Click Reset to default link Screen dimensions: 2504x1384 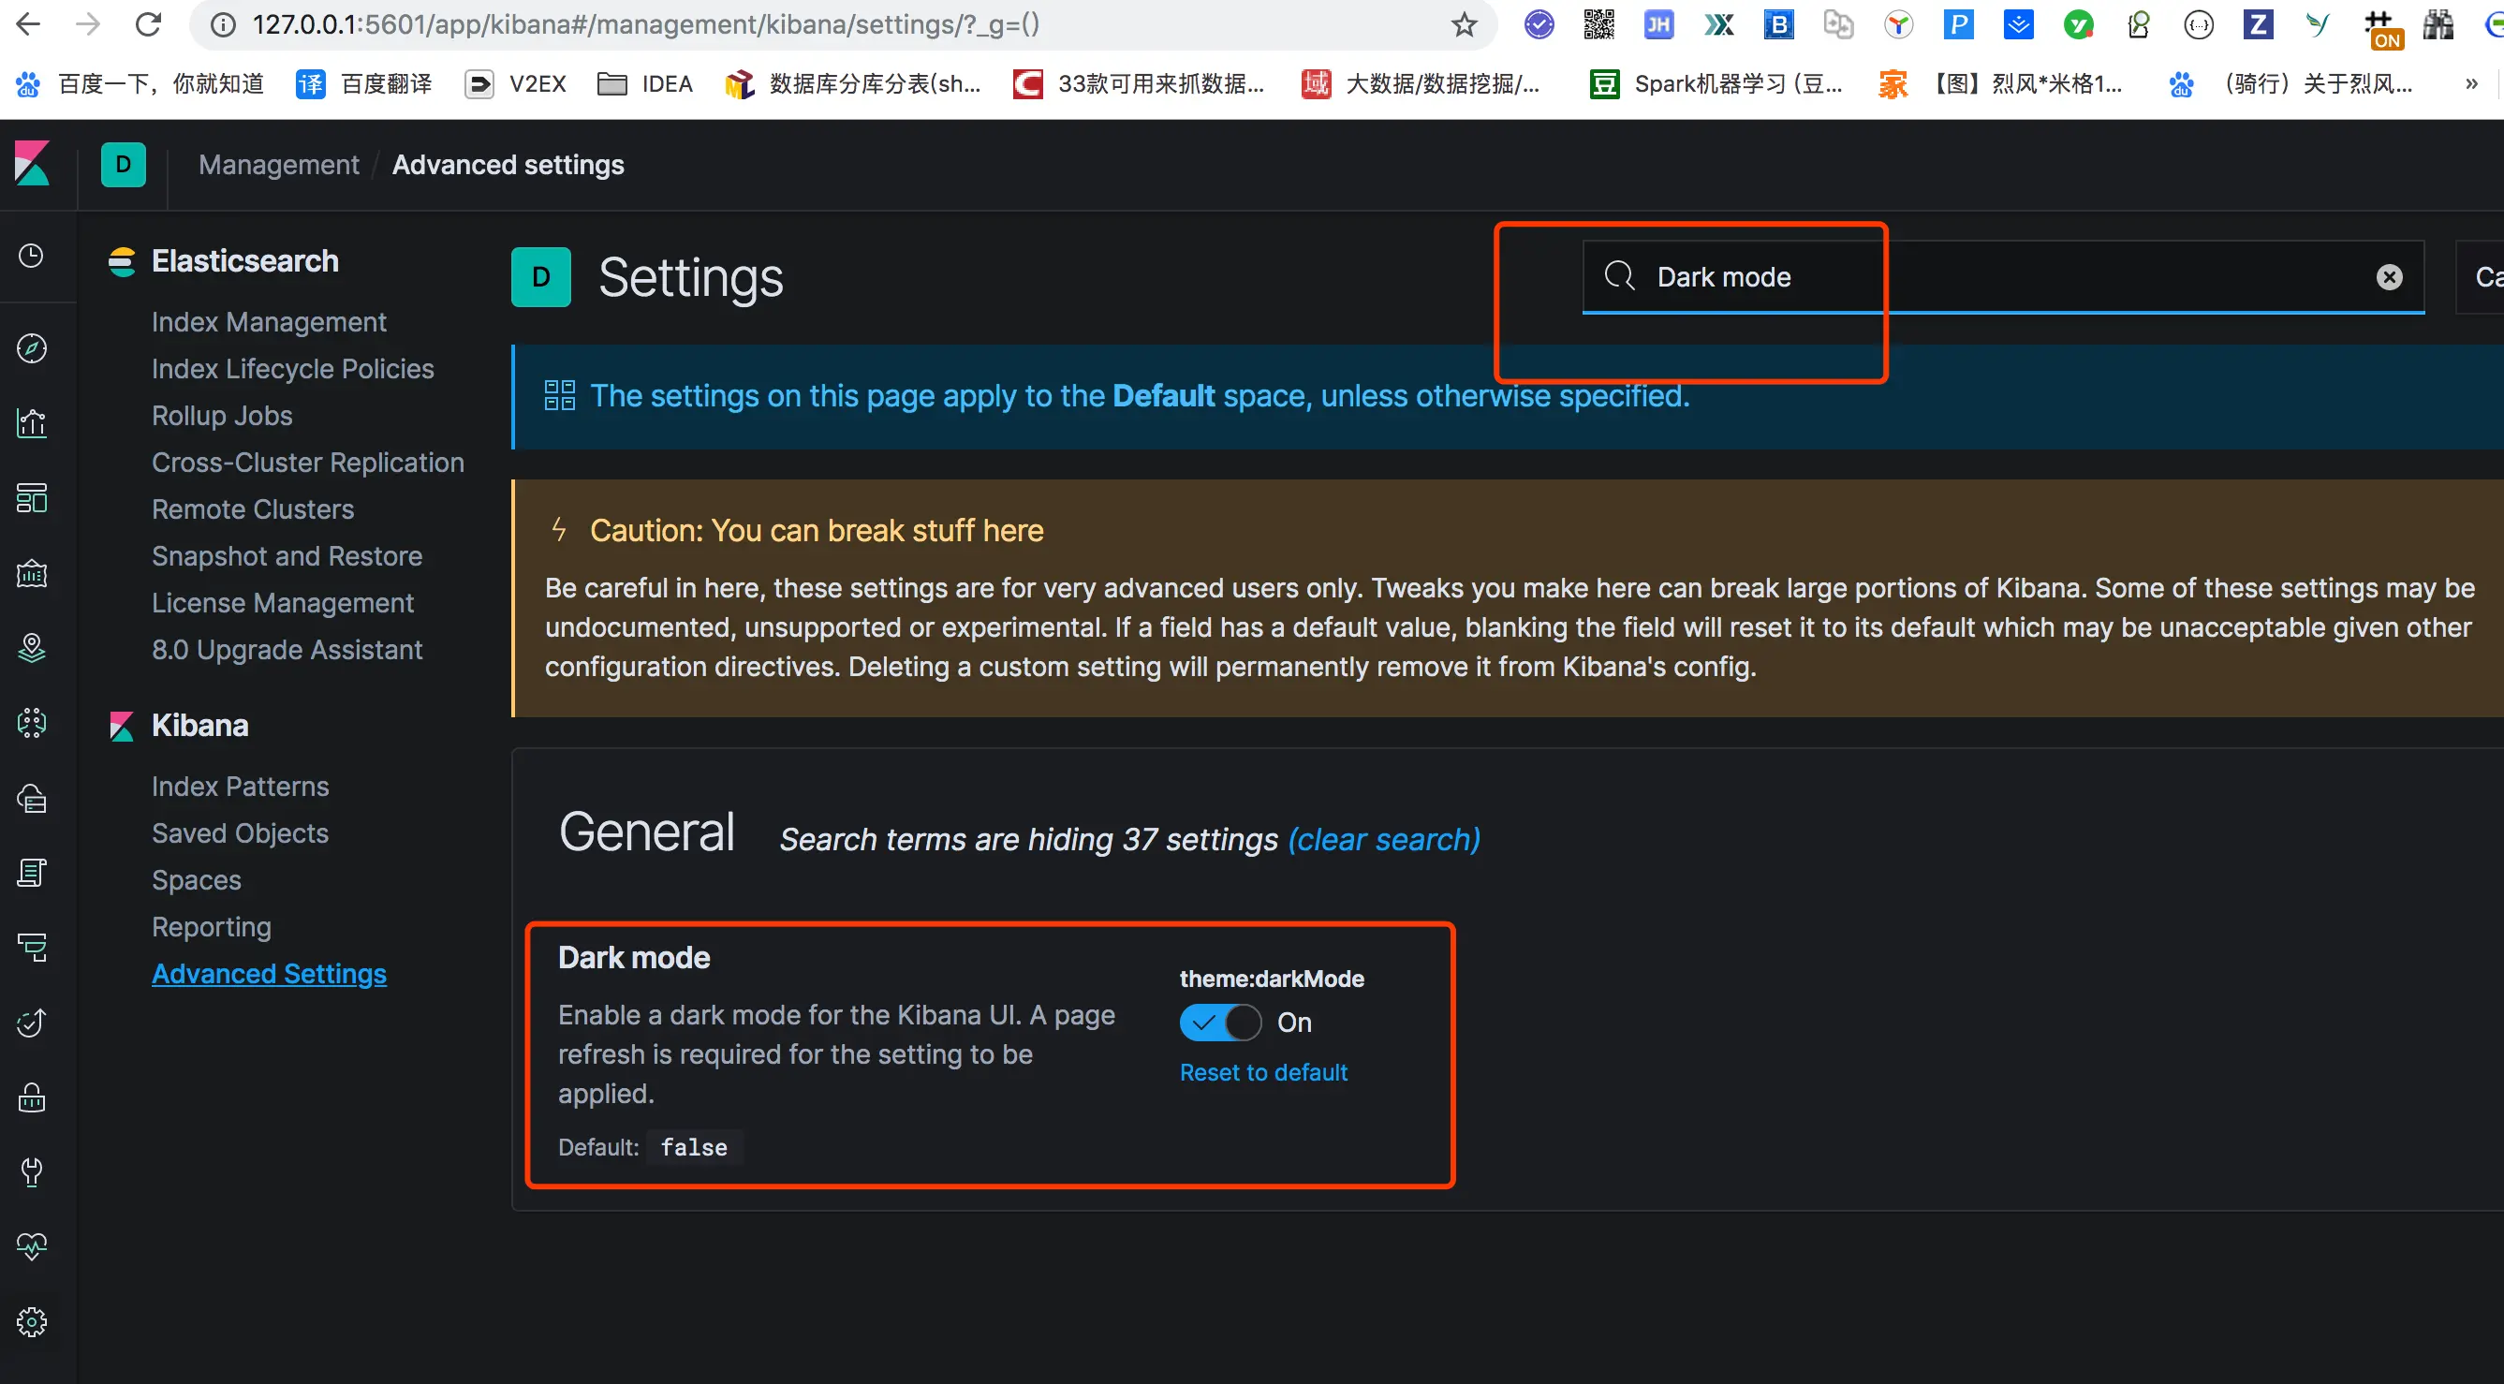tap(1262, 1072)
